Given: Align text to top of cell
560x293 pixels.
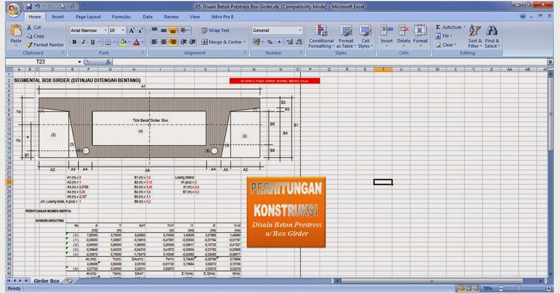Looking at the screenshot, I should pyautogui.click(x=154, y=30).
